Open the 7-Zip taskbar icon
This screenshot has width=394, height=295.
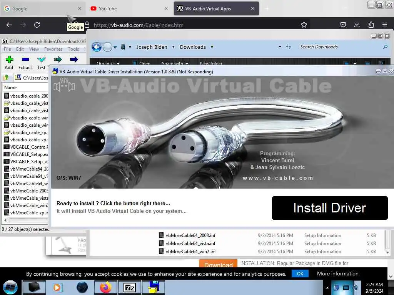pos(130,287)
